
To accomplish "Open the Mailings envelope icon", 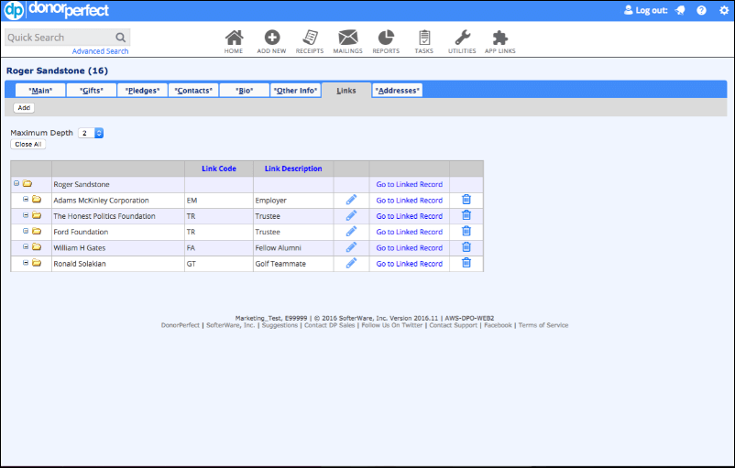I will click(x=348, y=37).
